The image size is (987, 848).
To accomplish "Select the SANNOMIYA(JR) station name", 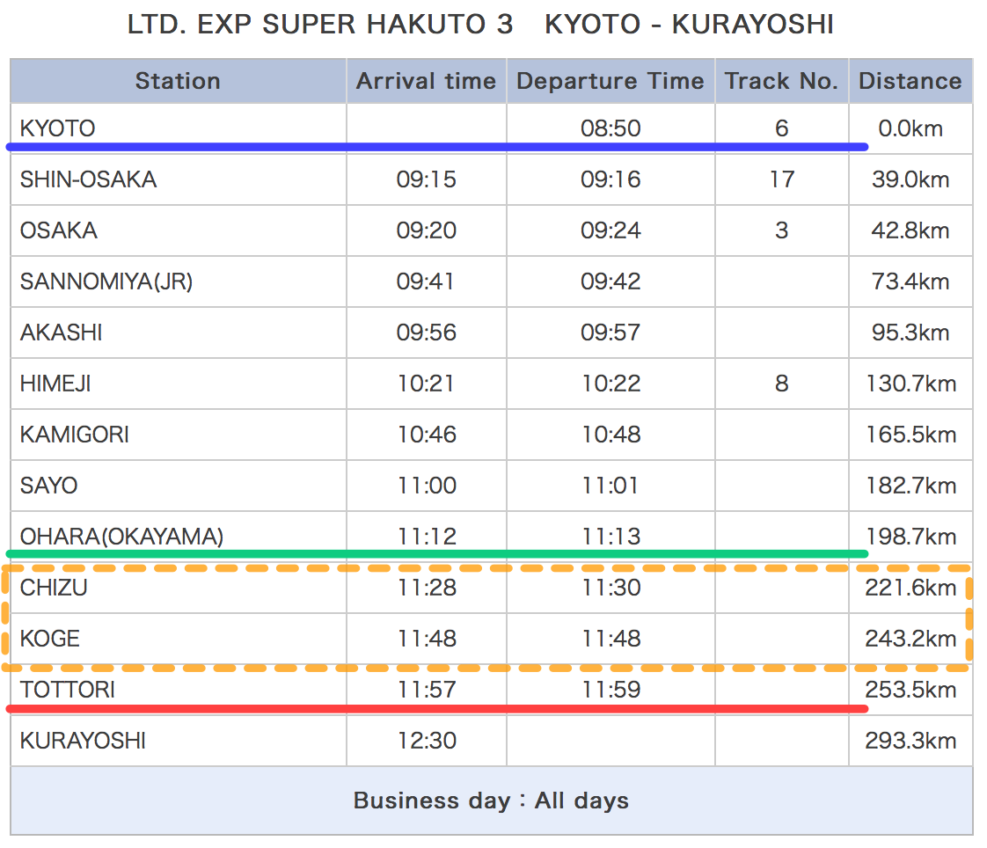I will (x=106, y=281).
